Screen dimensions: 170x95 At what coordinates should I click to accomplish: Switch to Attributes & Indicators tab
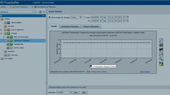(x=70, y=26)
